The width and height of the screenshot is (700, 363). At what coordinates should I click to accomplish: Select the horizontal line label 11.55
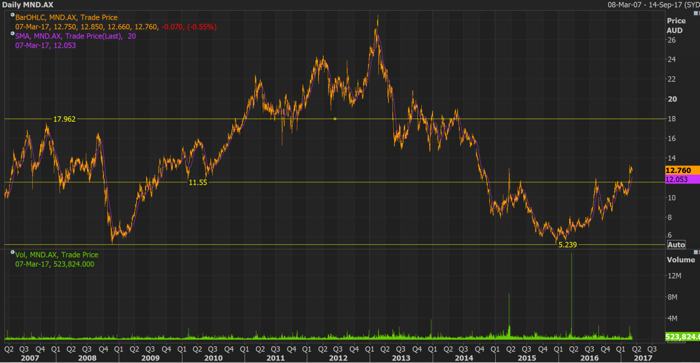pos(198,183)
